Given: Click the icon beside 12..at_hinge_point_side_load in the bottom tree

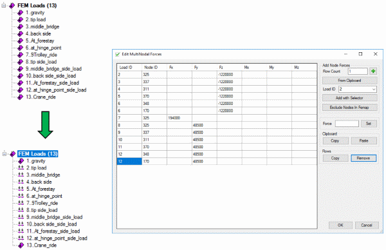Looking at the screenshot, I should [x=21, y=238].
